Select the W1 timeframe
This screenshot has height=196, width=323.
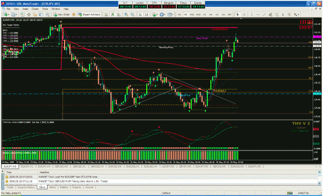coord(223,14)
